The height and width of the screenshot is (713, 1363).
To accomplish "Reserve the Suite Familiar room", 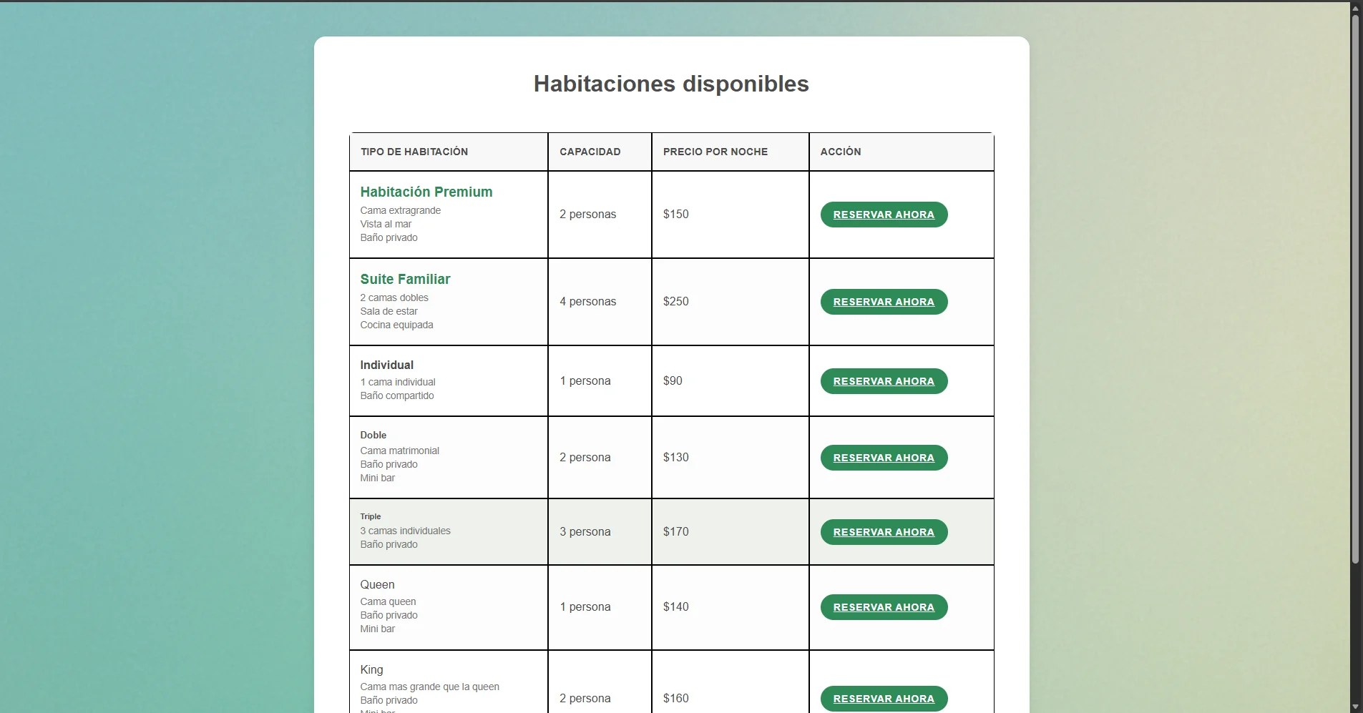I will [884, 302].
